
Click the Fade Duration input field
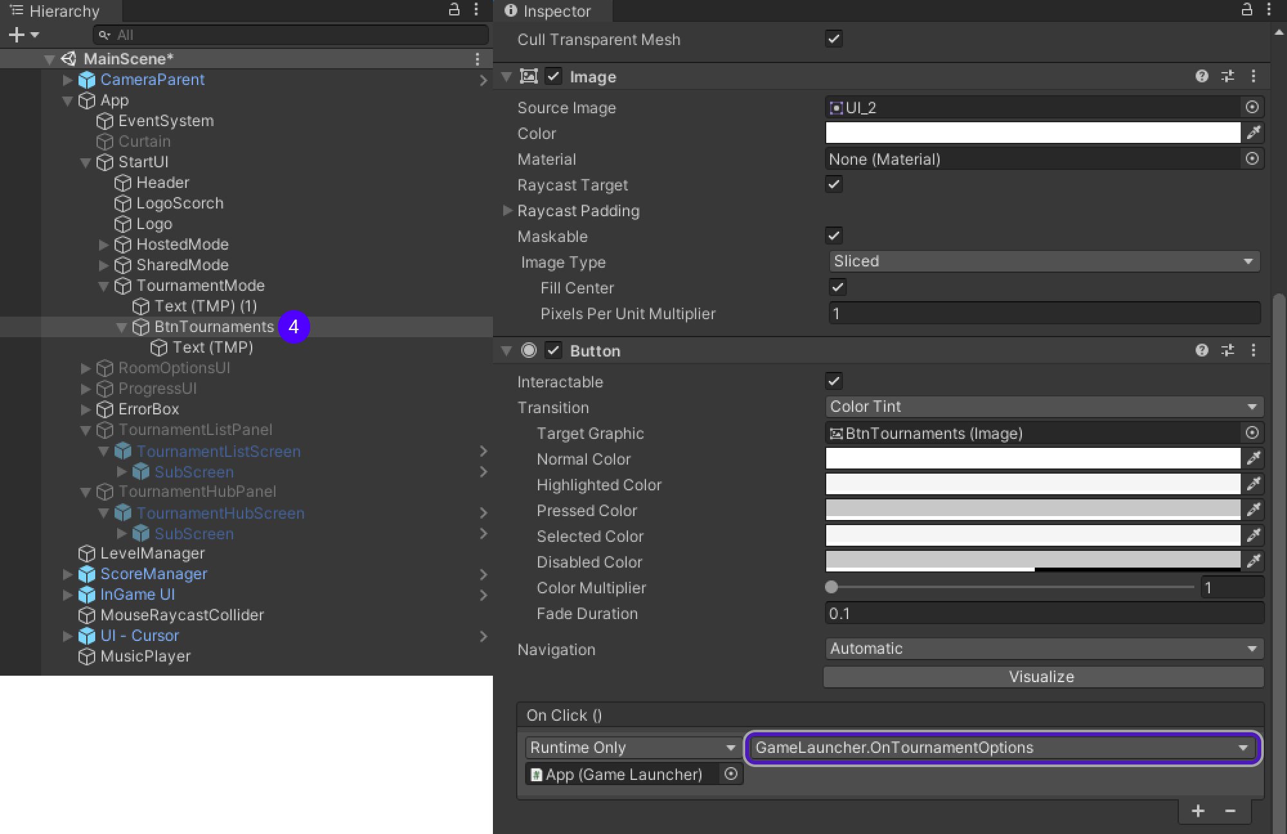pyautogui.click(x=1042, y=613)
